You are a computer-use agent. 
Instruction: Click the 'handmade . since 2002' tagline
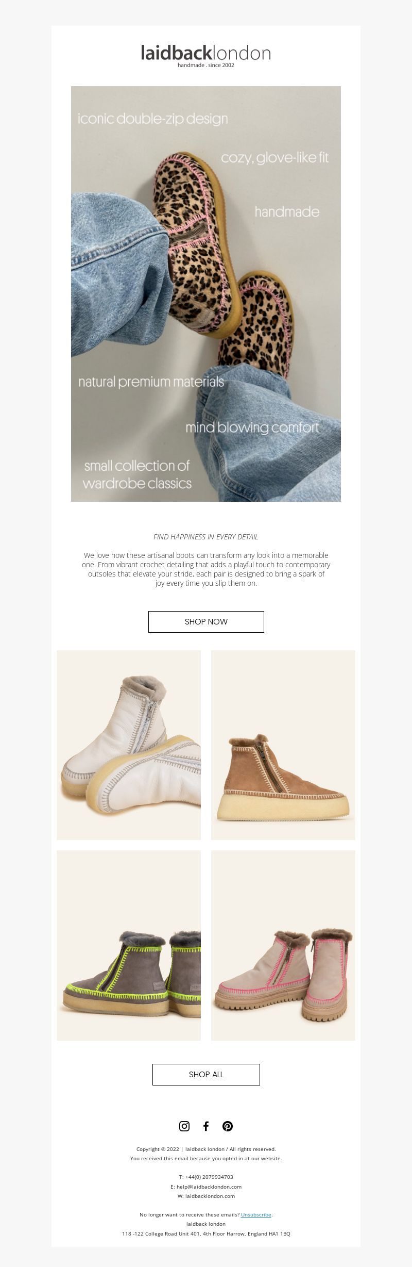click(x=206, y=65)
